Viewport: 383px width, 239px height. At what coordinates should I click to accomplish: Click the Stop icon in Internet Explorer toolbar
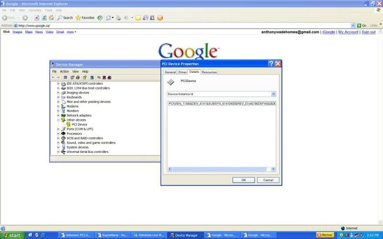point(37,18)
